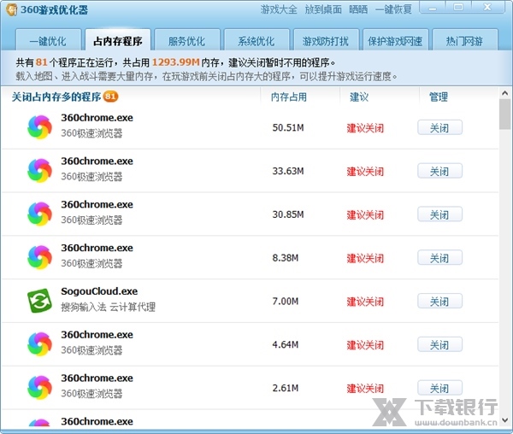This screenshot has width=513, height=434.
Task: Close the 360游戏优化器 window
Action: pyautogui.click(x=487, y=8)
